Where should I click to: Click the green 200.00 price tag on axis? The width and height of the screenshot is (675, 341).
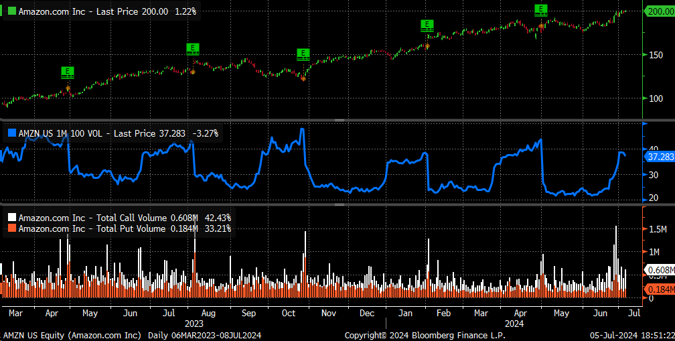(661, 12)
